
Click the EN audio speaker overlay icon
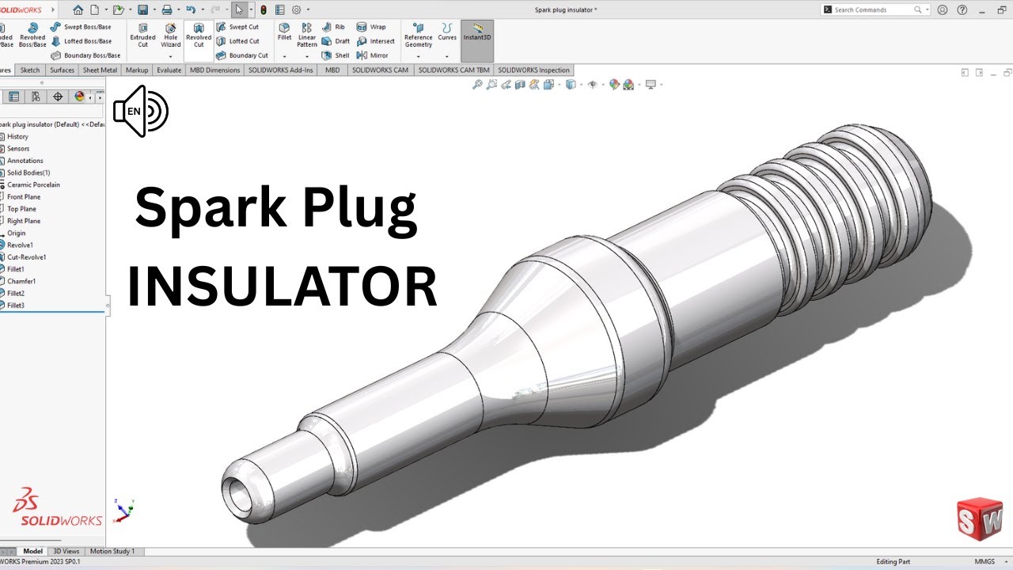pos(140,111)
